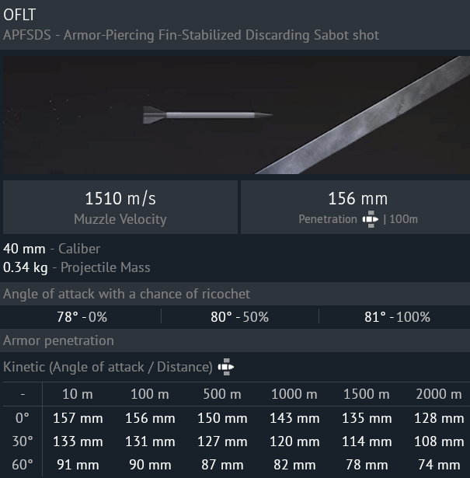Click the APFSDS projectile preview image
Viewport: 470px width, 478px height.
pos(236,115)
